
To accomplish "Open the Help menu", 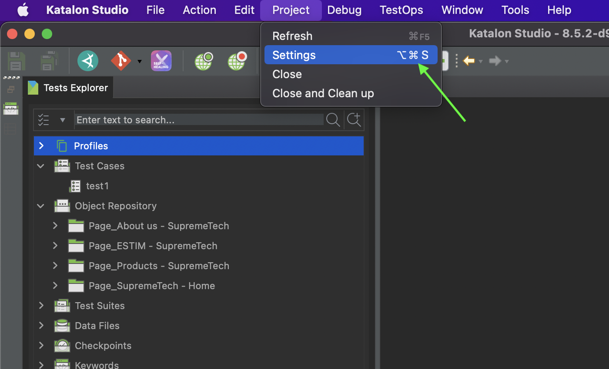I will pos(559,10).
